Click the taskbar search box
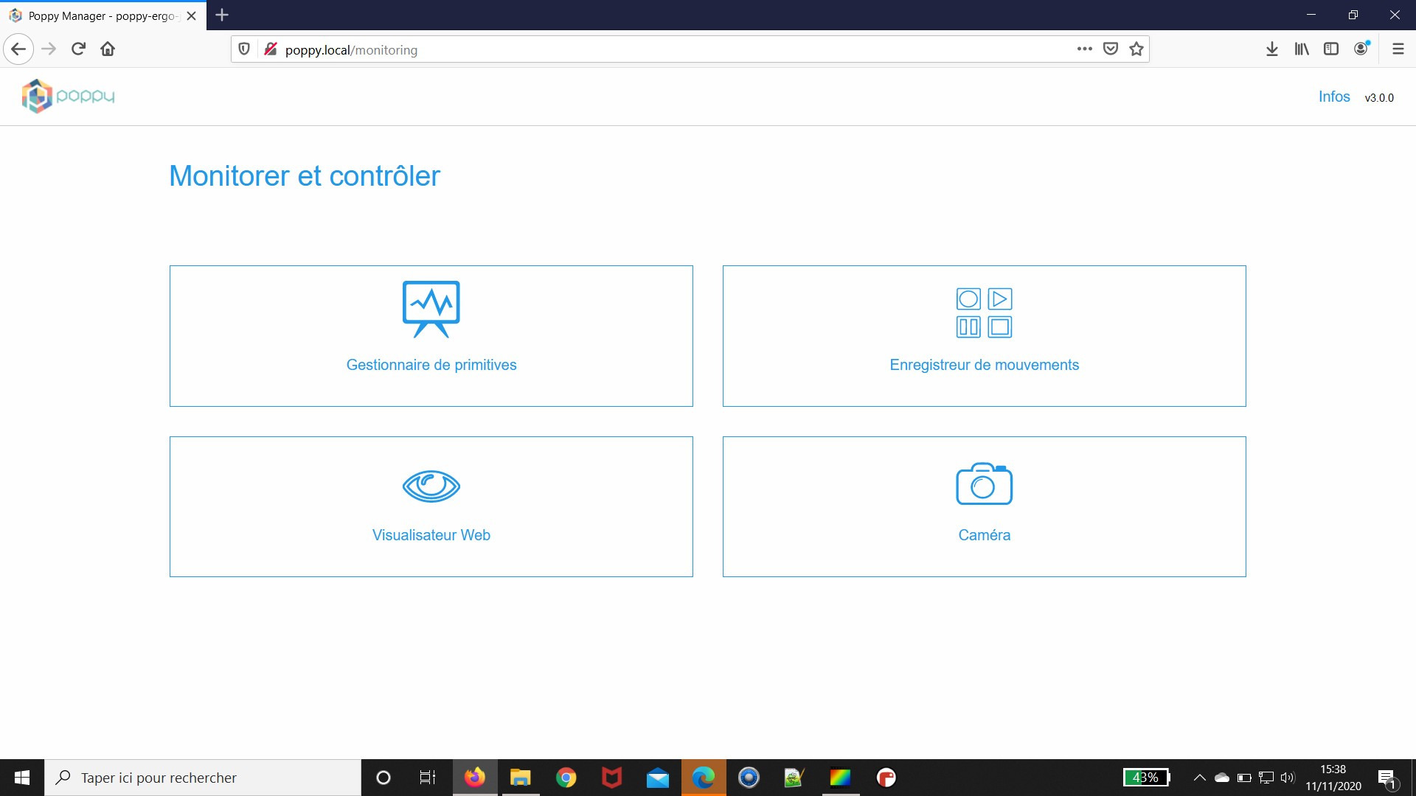 pyautogui.click(x=203, y=778)
